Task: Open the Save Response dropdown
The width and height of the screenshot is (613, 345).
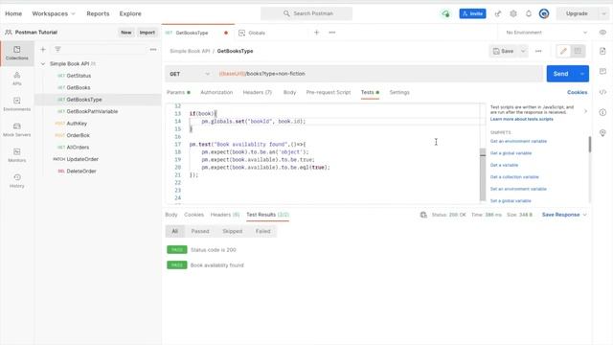Action: coord(564,215)
